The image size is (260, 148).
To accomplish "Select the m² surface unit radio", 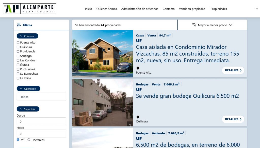I will 18,140.
